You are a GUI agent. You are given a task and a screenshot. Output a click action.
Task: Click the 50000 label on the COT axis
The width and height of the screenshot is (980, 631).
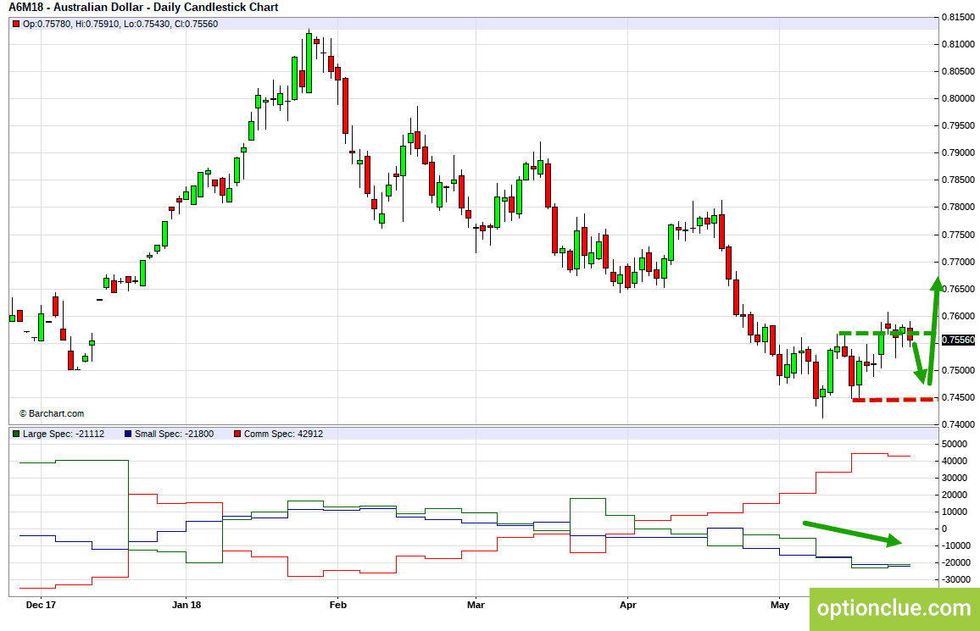click(955, 445)
